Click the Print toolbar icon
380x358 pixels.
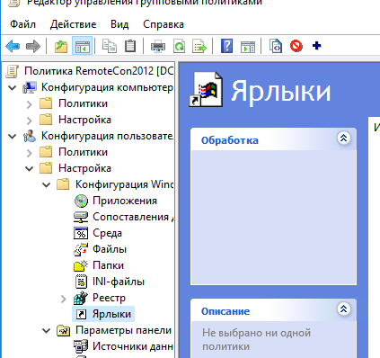tap(158, 47)
